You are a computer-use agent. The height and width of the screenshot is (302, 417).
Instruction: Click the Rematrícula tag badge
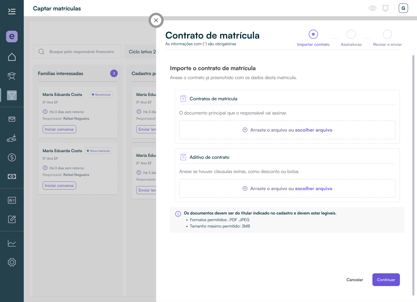(x=101, y=94)
